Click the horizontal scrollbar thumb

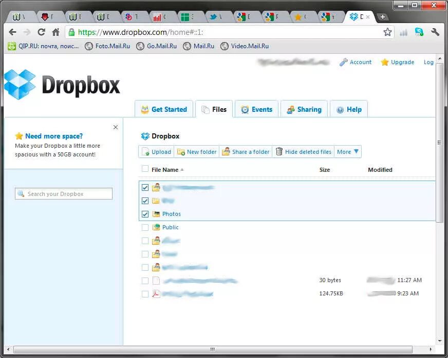213,349
